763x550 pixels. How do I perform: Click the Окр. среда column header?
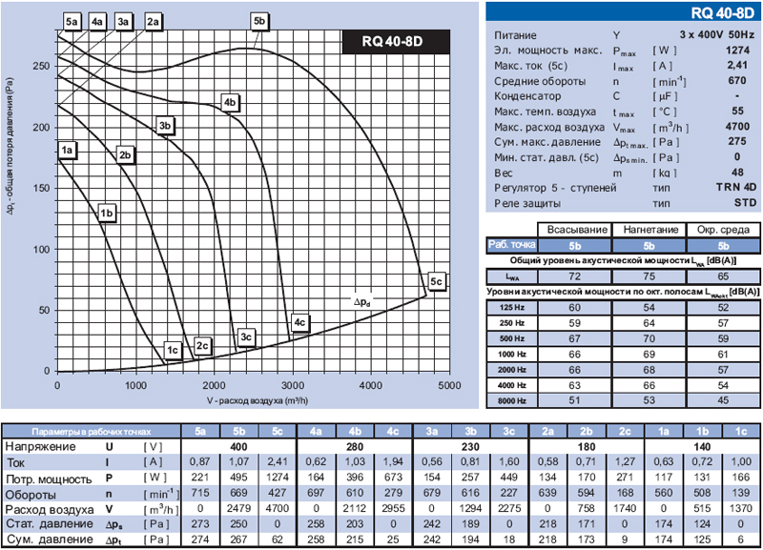point(724,230)
